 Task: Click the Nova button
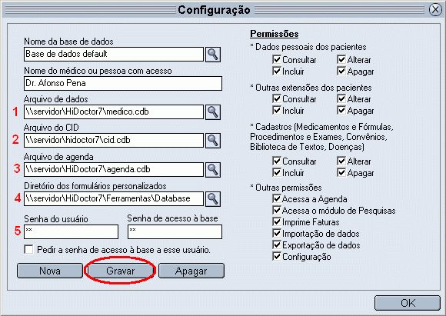click(50, 271)
